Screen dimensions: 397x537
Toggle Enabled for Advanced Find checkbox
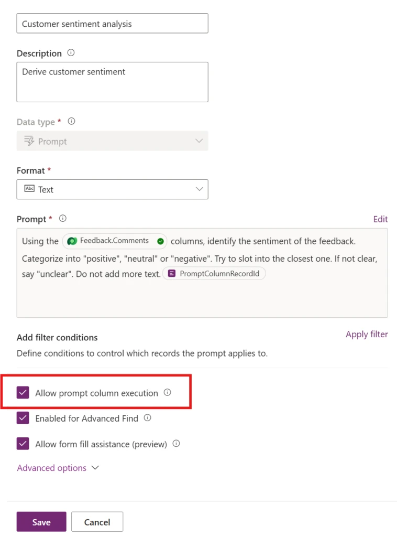23,418
